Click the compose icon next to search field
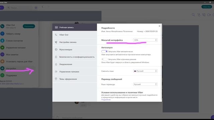This screenshot has height=120, width=214. click(36, 8)
